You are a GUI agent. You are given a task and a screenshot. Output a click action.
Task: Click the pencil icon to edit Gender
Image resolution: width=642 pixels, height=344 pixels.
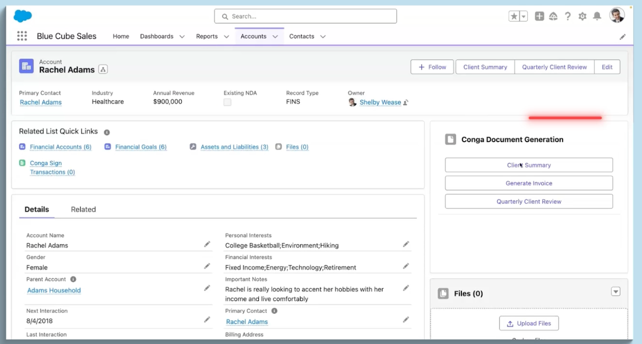click(207, 266)
